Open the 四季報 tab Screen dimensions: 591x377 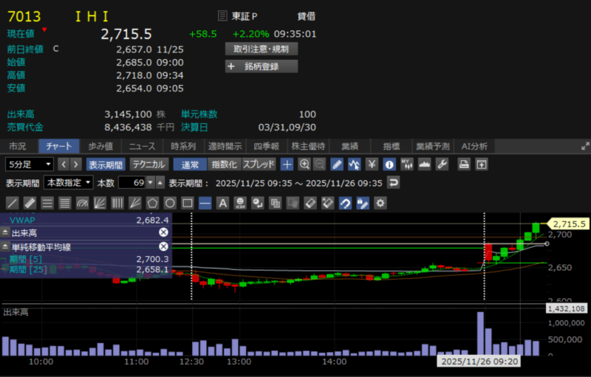[x=264, y=146]
